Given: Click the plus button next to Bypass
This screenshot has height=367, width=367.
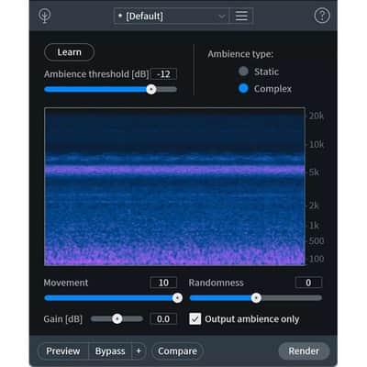Looking at the screenshot, I should (139, 351).
